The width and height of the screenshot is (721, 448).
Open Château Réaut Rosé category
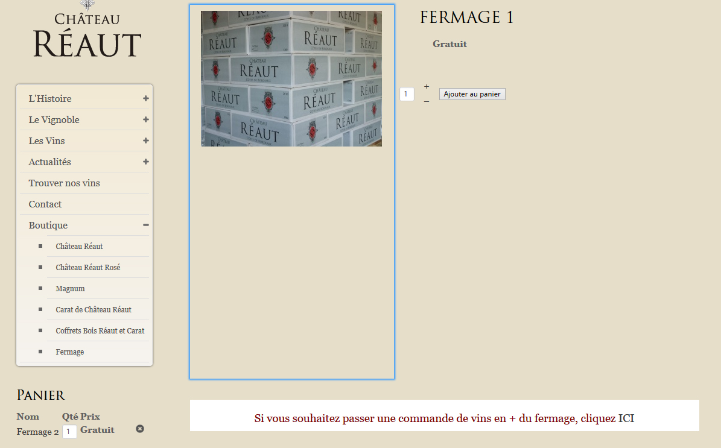point(88,268)
